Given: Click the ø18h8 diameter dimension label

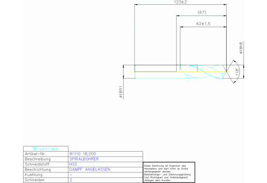Looking at the screenshot, I should tap(241, 49).
